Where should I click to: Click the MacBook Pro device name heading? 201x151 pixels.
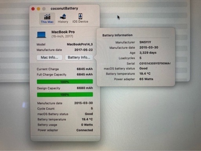click(x=63, y=32)
